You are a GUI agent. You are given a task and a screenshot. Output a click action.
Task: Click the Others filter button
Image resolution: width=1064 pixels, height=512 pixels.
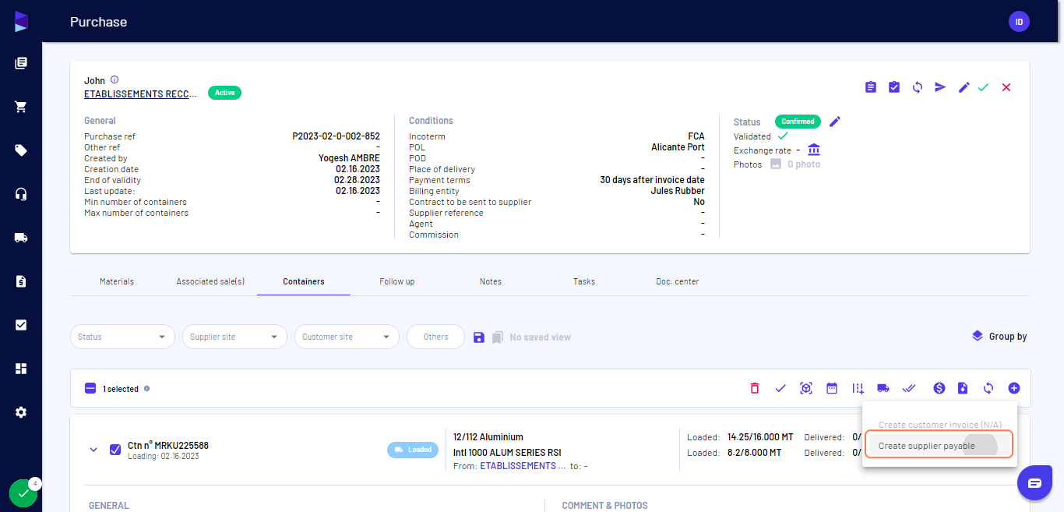click(436, 337)
